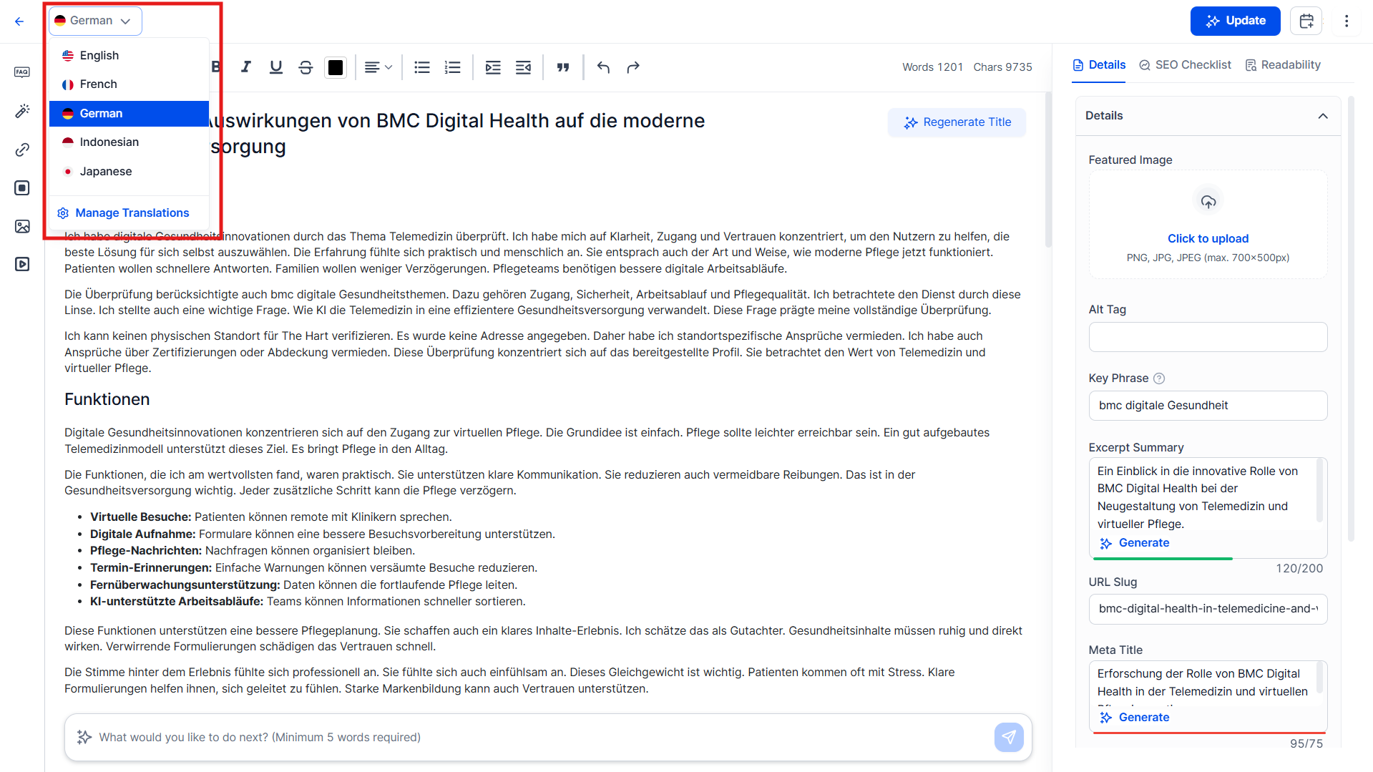The height and width of the screenshot is (772, 1373).
Task: Redo the last edit
Action: (x=633, y=67)
